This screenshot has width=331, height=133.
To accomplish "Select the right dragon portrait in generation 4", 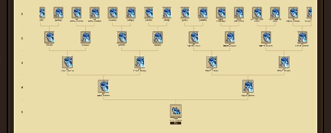I will point(248,86).
